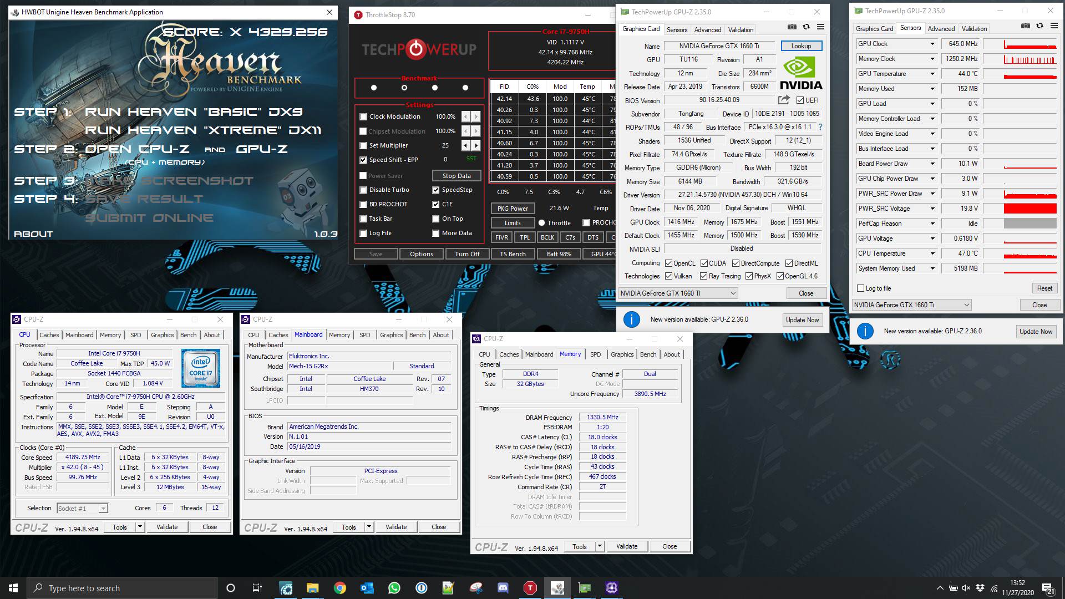Click Reset button in GPU-Z Sensors
Image resolution: width=1065 pixels, height=599 pixels.
coord(1044,288)
